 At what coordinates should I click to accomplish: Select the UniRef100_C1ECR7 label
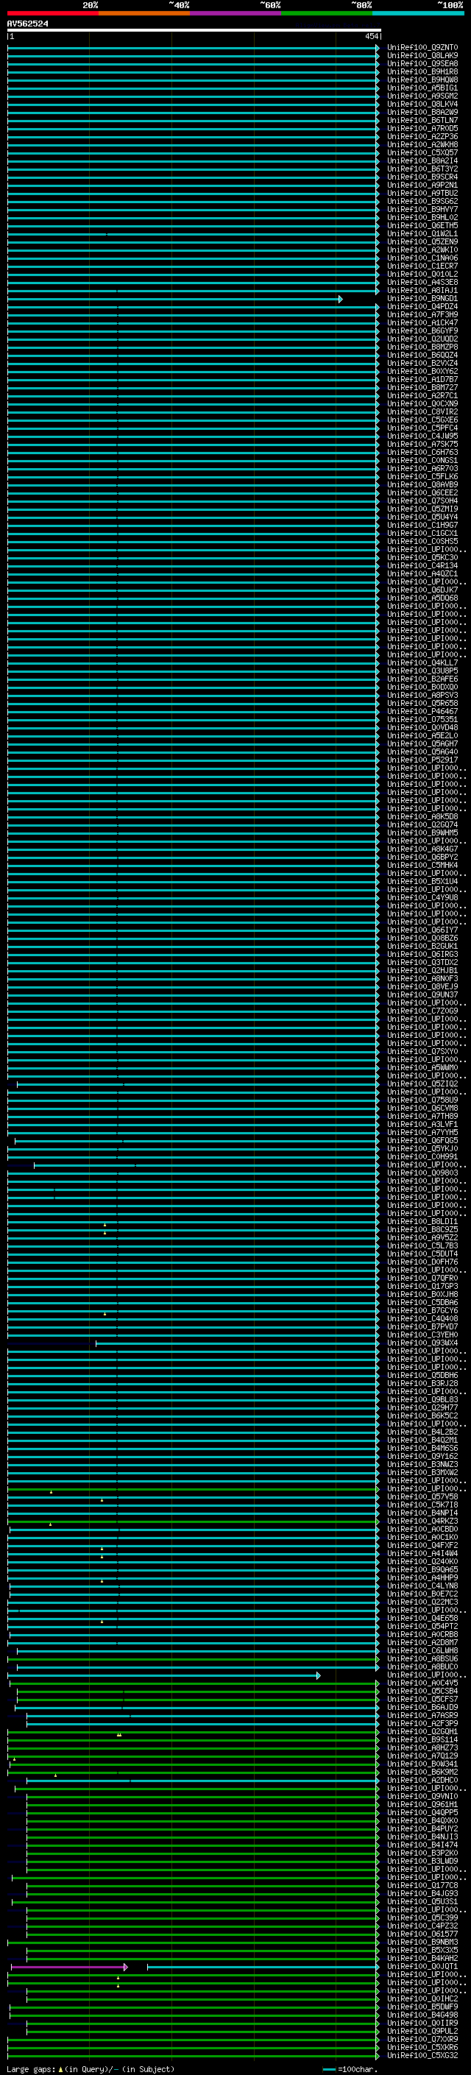click(422, 266)
